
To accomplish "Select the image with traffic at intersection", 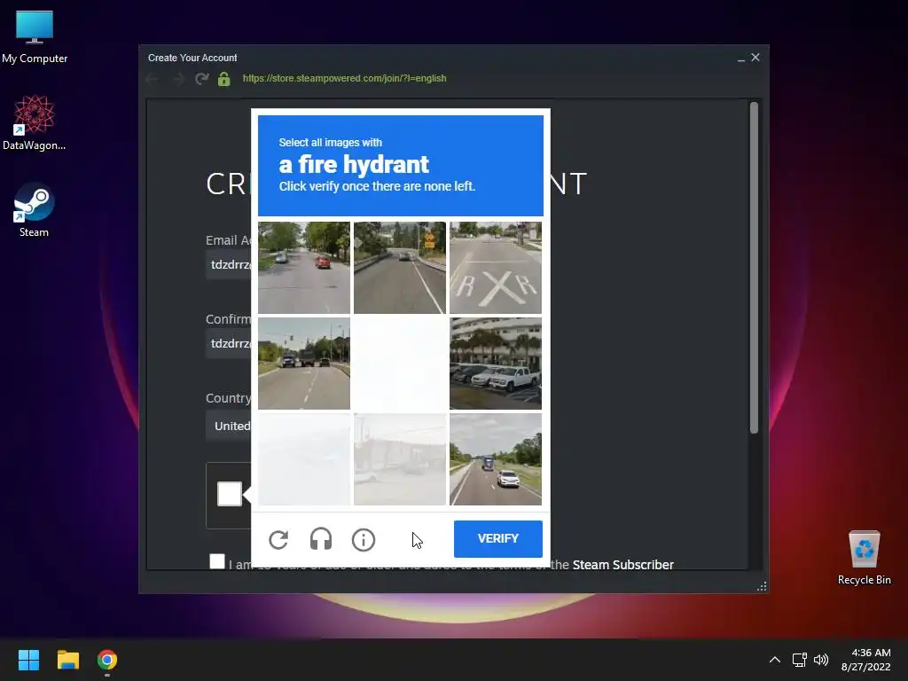I will pos(304,363).
